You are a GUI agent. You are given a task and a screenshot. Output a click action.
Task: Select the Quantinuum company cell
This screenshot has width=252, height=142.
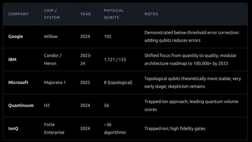[x=21, y=105]
